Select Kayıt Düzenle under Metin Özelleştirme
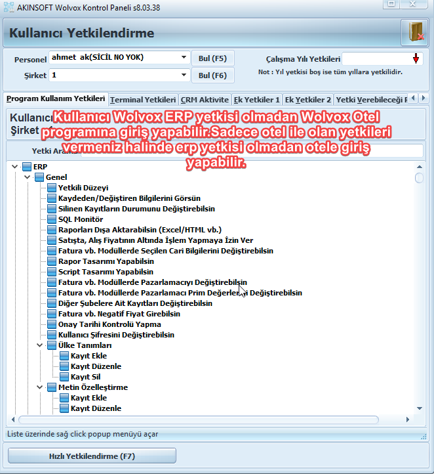Image resolution: width=434 pixels, height=474 pixels. [x=96, y=408]
